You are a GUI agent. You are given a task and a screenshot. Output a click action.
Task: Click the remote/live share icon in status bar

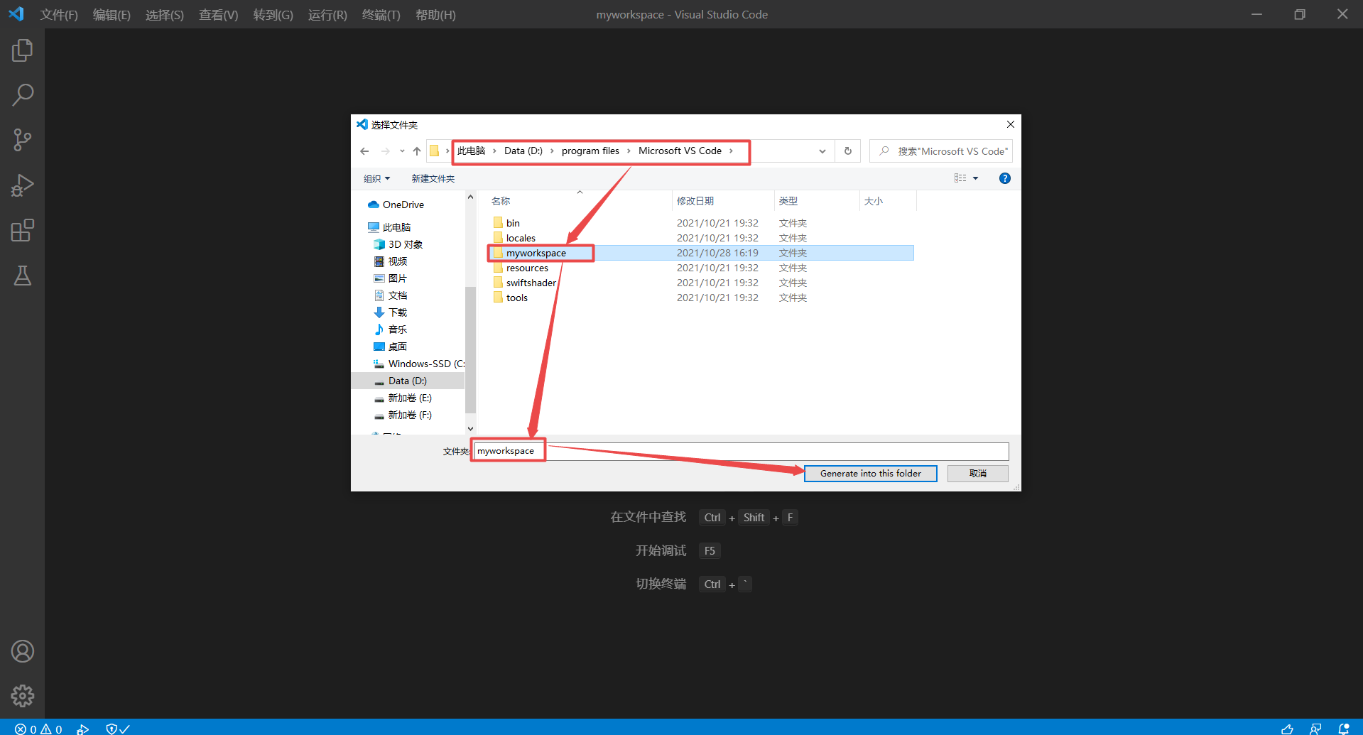pyautogui.click(x=1315, y=729)
